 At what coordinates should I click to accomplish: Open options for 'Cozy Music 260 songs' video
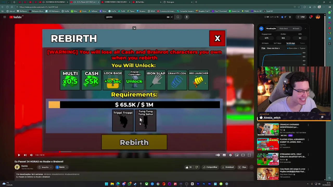308,169
